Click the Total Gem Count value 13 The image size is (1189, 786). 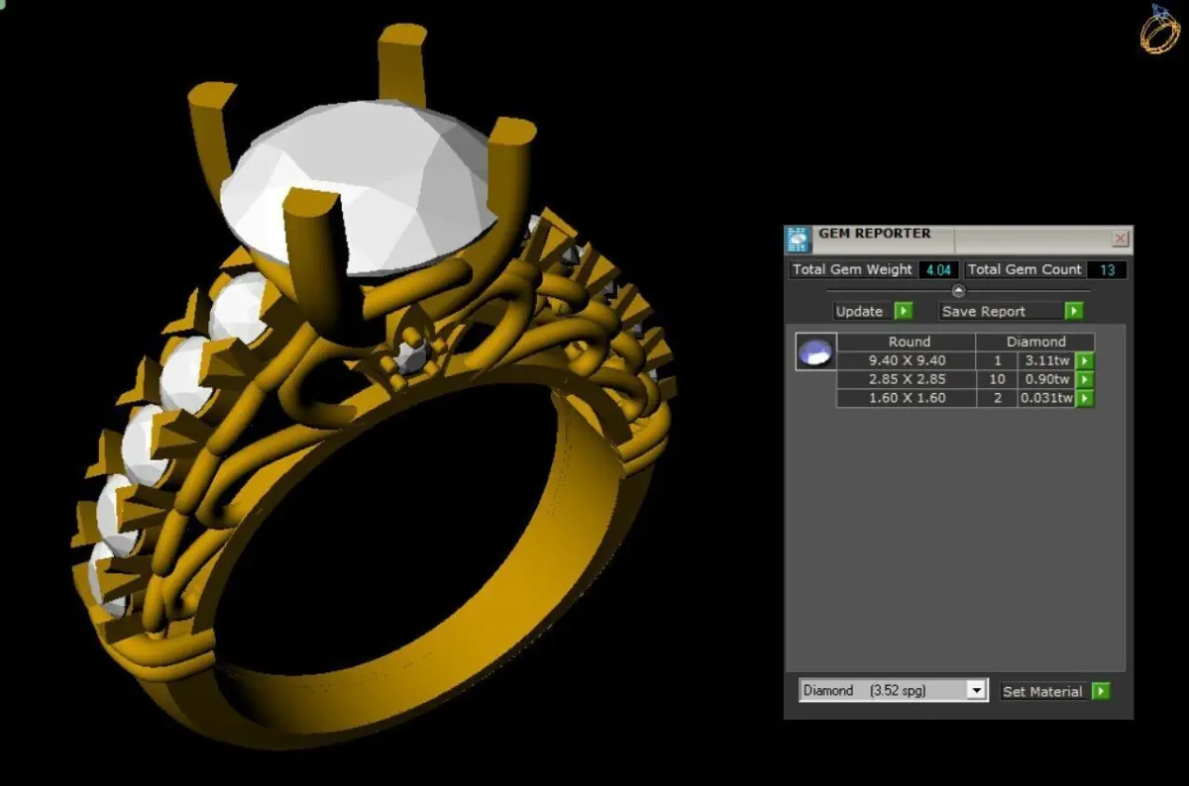click(1107, 269)
